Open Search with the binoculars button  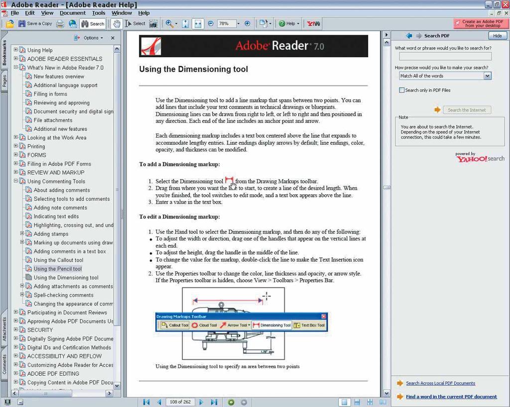pos(93,23)
